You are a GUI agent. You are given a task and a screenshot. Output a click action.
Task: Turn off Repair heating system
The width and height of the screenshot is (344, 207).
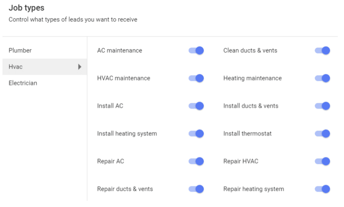322,189
